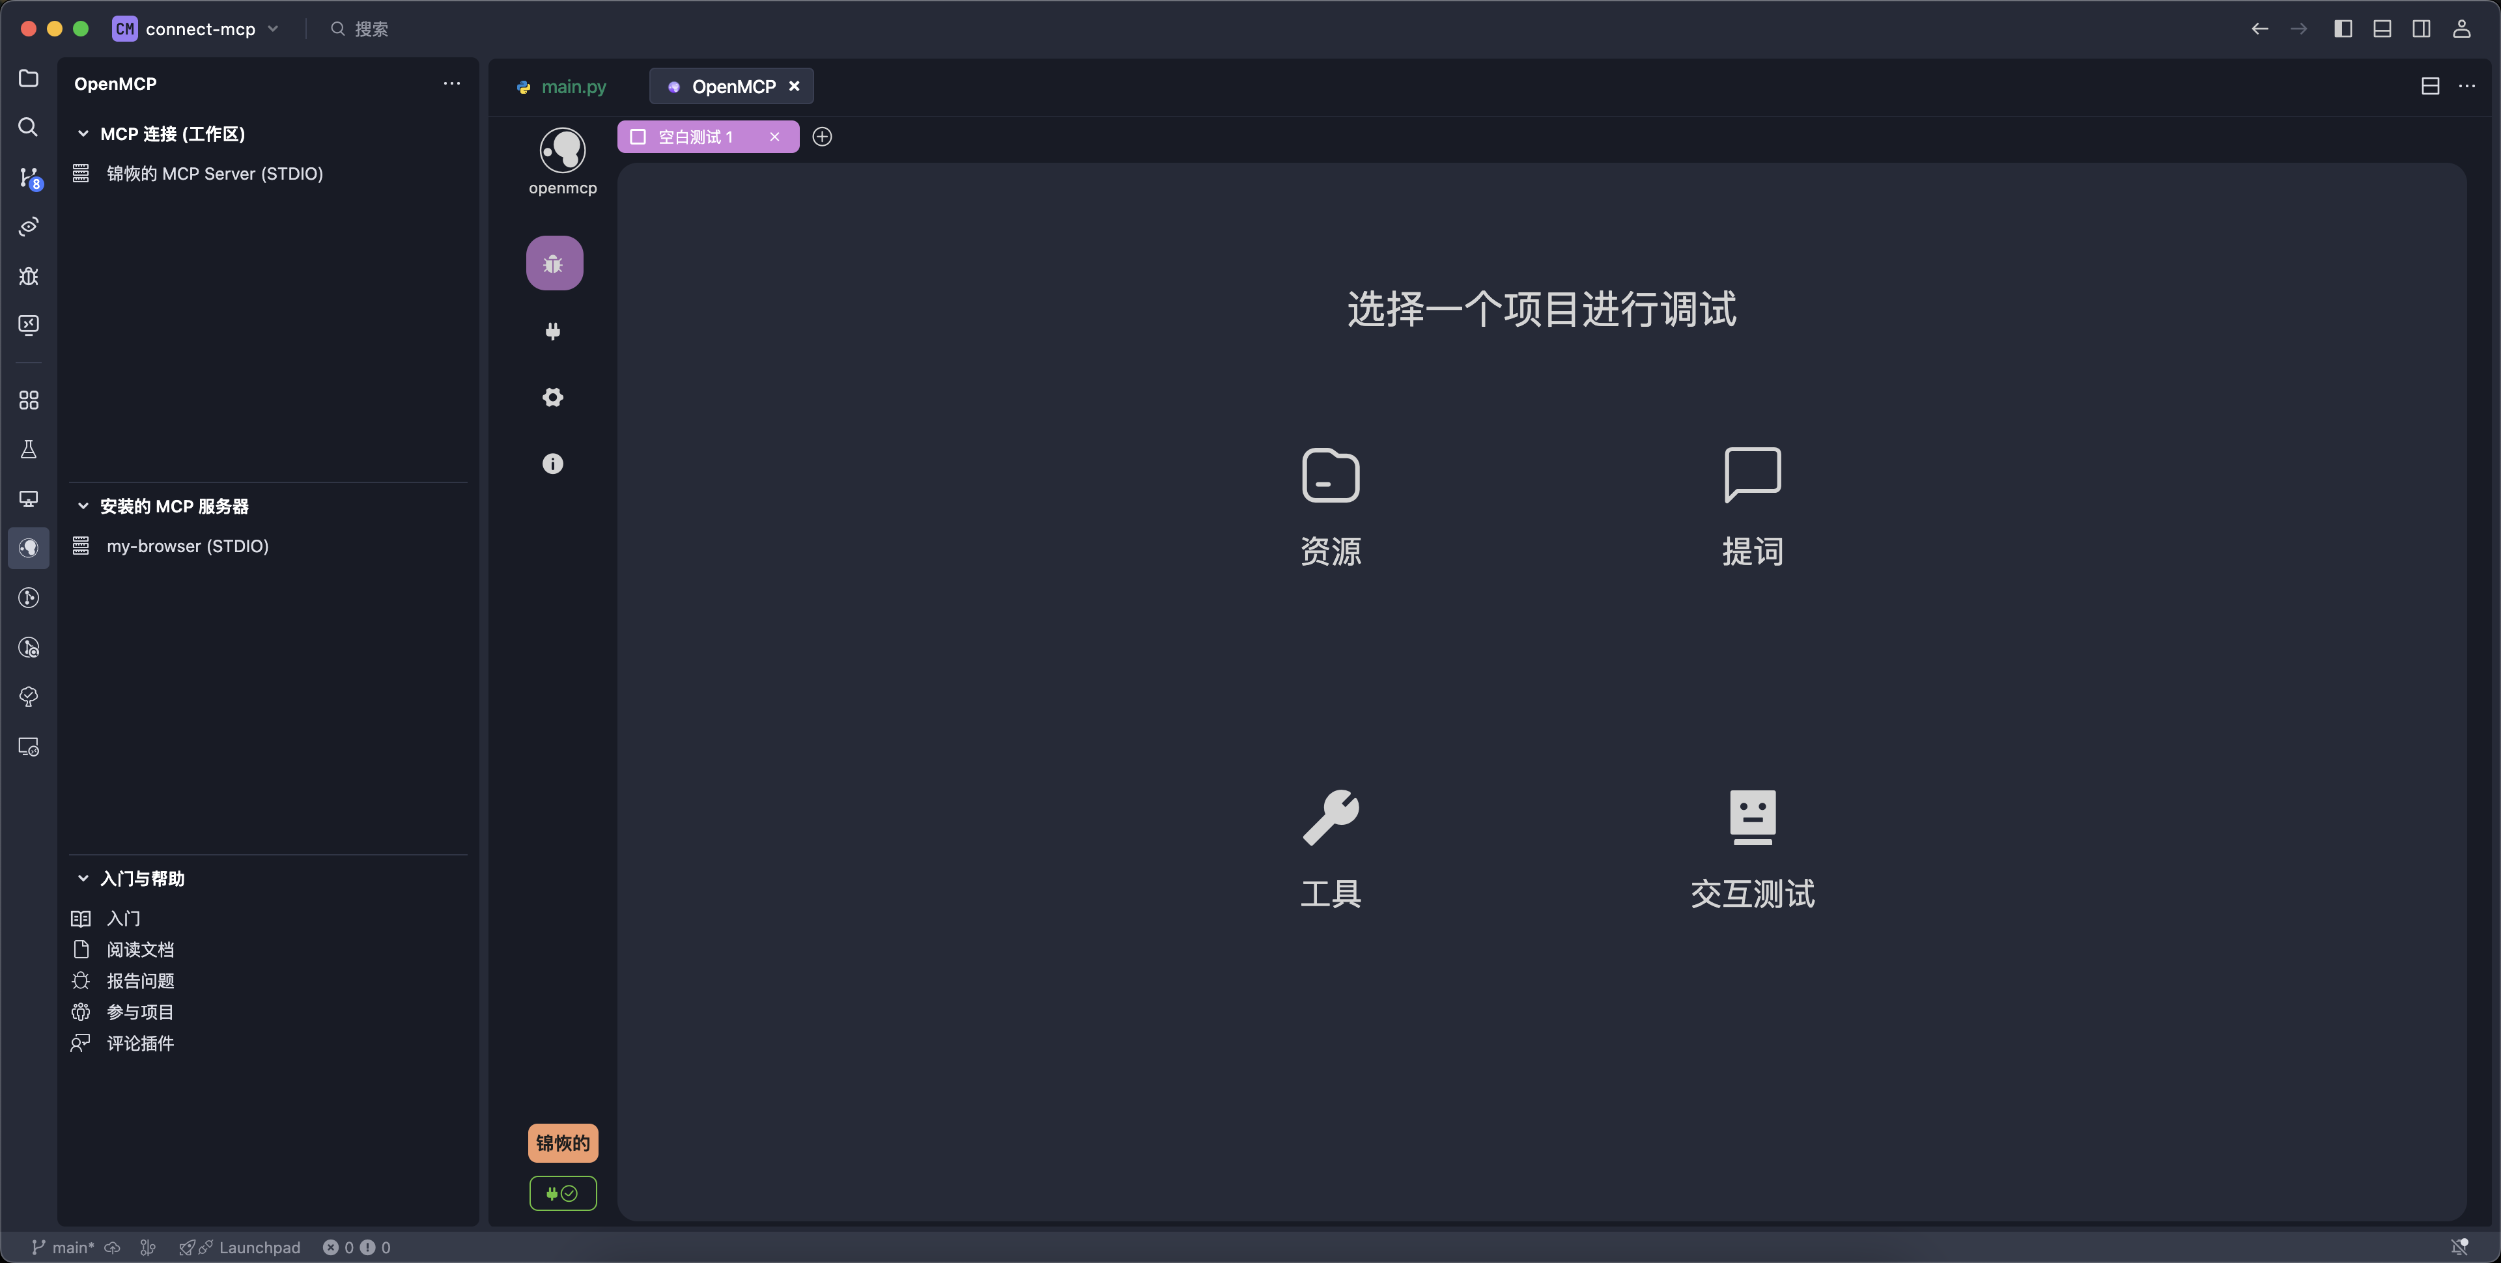This screenshot has width=2501, height=1263.
Task: Open OpenMCP settings gear icon
Action: point(552,397)
